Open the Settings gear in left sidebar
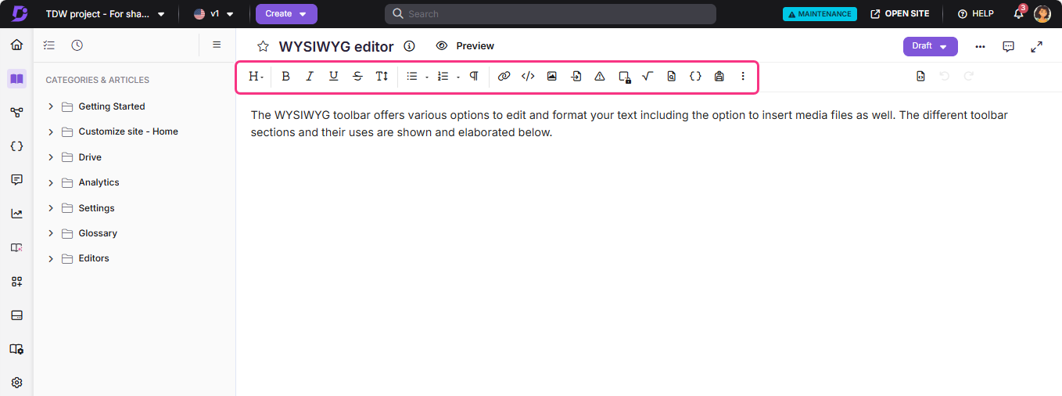 tap(16, 383)
